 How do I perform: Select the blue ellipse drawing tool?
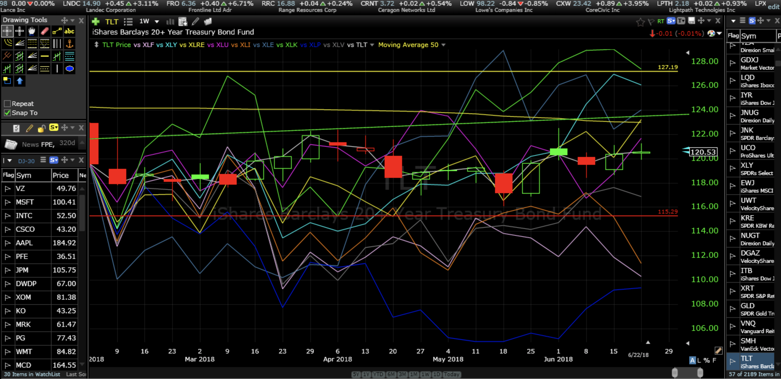[69, 69]
